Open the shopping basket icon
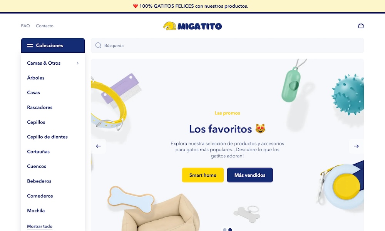The height and width of the screenshot is (231, 385). coord(361,25)
